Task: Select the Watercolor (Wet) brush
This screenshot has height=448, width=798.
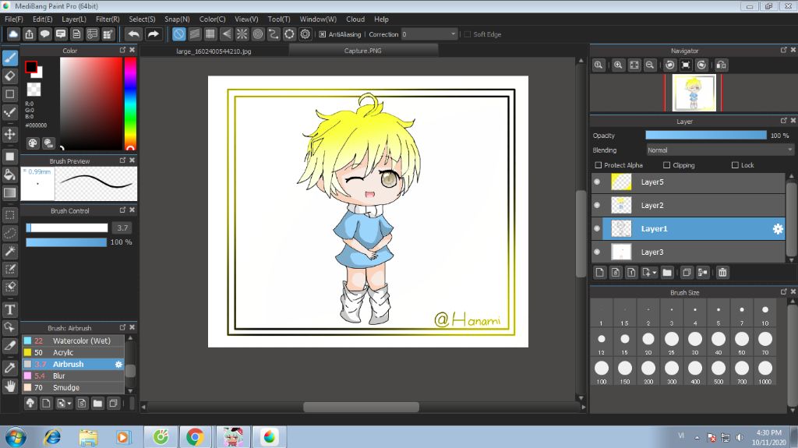Action: point(73,340)
